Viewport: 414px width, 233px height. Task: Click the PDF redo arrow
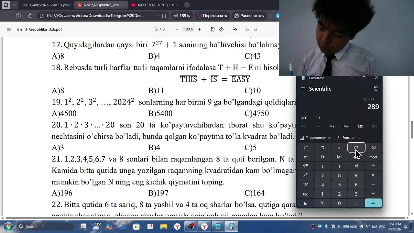click(x=256, y=29)
